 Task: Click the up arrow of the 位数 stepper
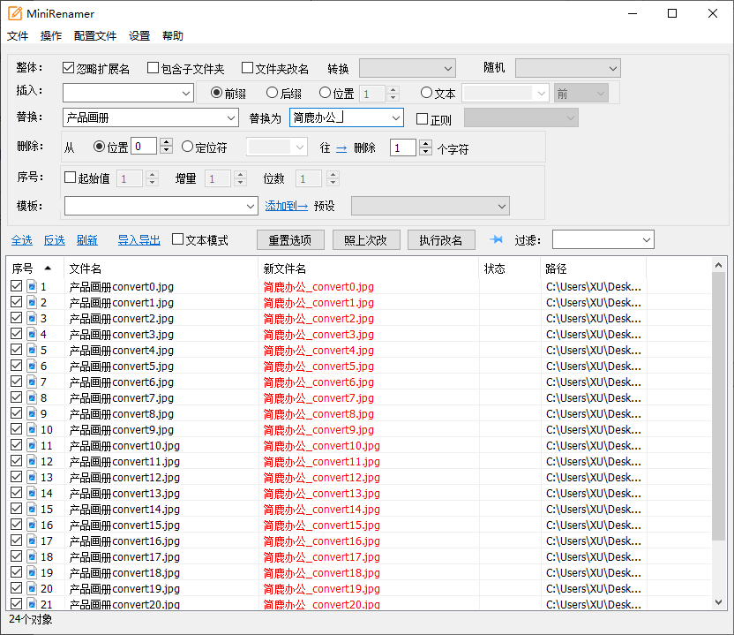tap(333, 174)
